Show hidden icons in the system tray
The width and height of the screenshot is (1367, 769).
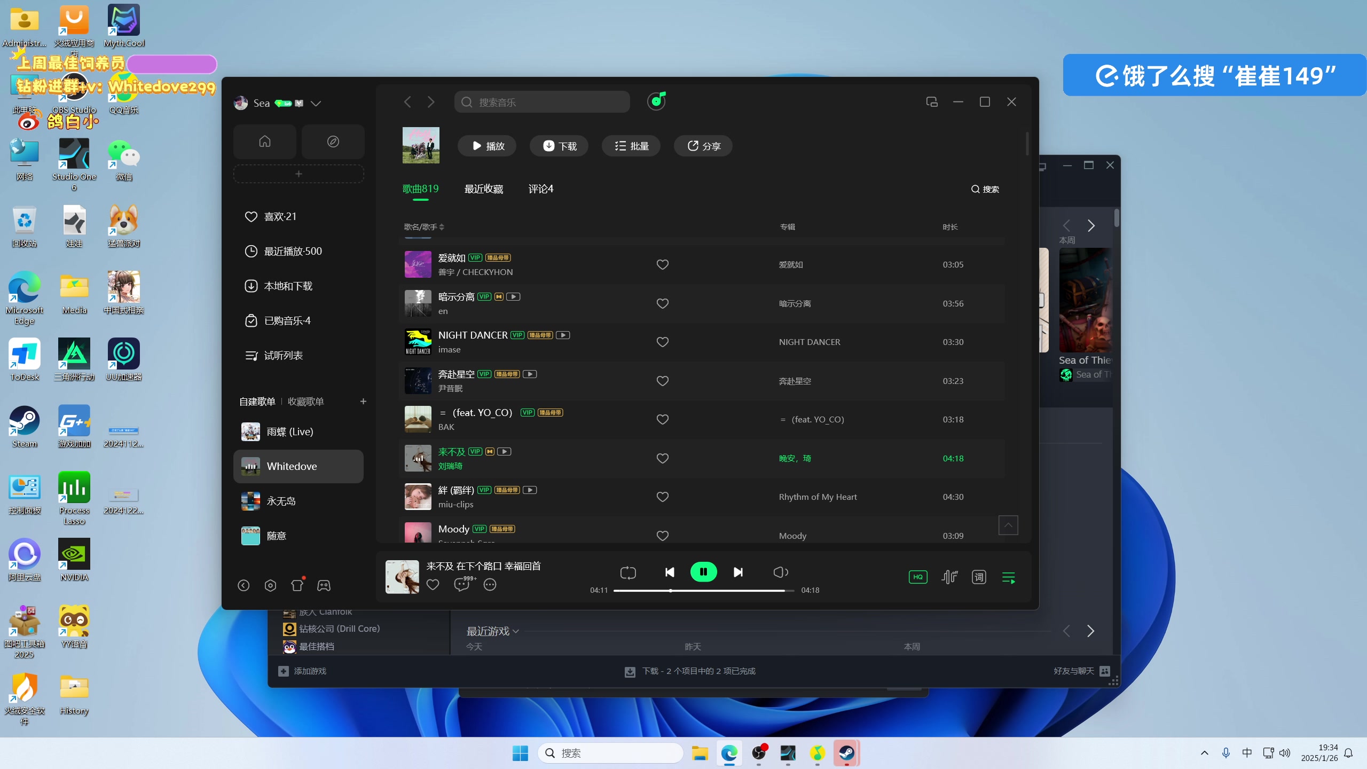click(x=1204, y=753)
